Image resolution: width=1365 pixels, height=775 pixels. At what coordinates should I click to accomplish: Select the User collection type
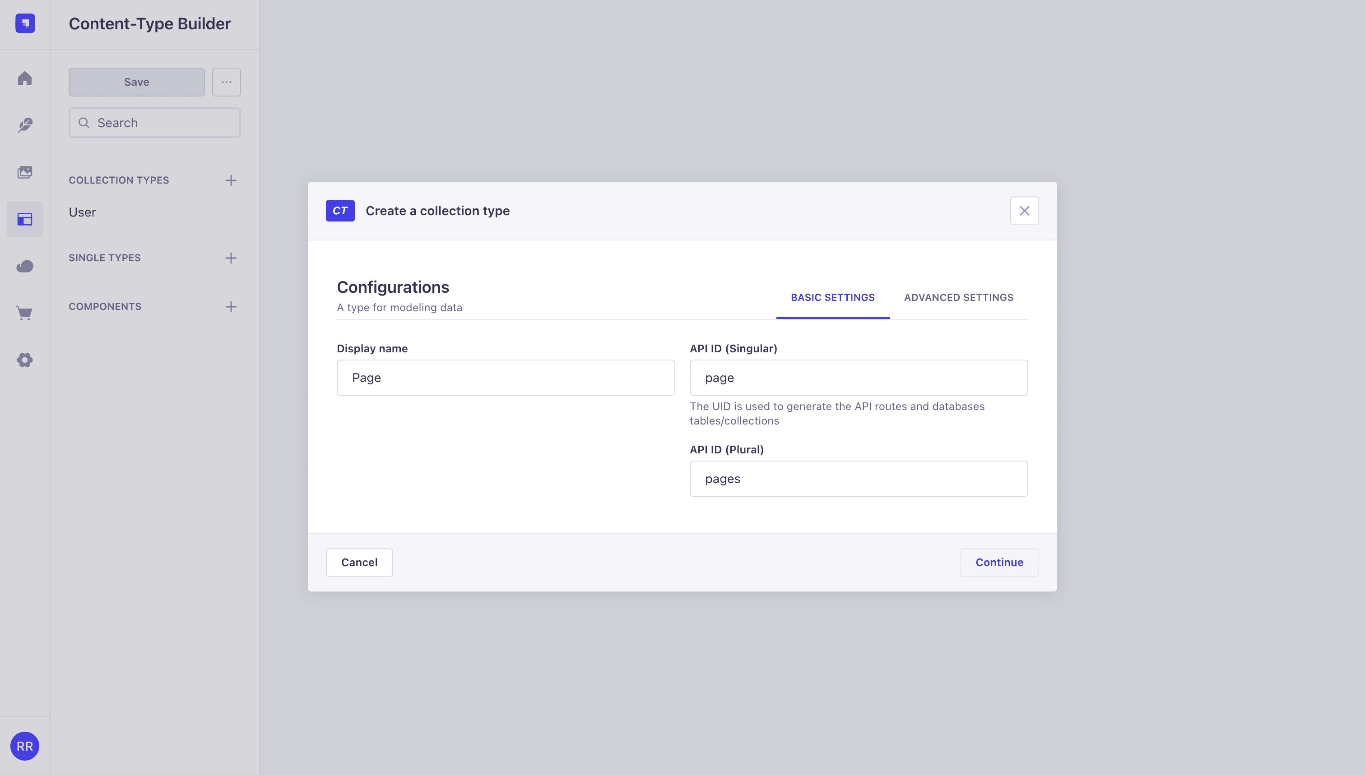(x=82, y=212)
